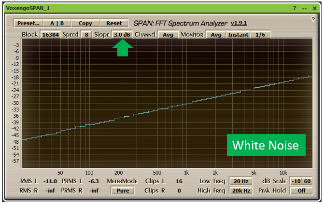Adjust dB Scale range value 60
The height and width of the screenshot is (204, 324).
307,181
